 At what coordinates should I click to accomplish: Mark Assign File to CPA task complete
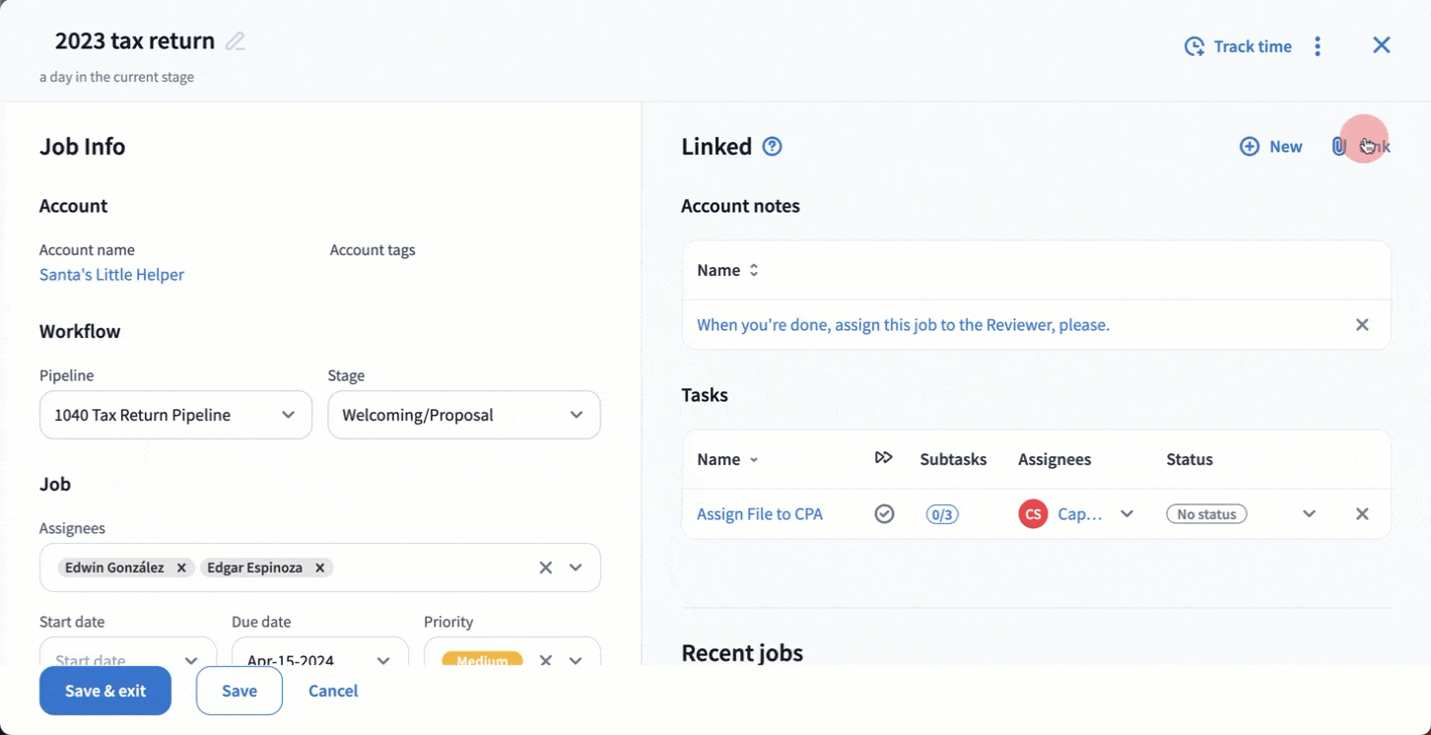884,514
